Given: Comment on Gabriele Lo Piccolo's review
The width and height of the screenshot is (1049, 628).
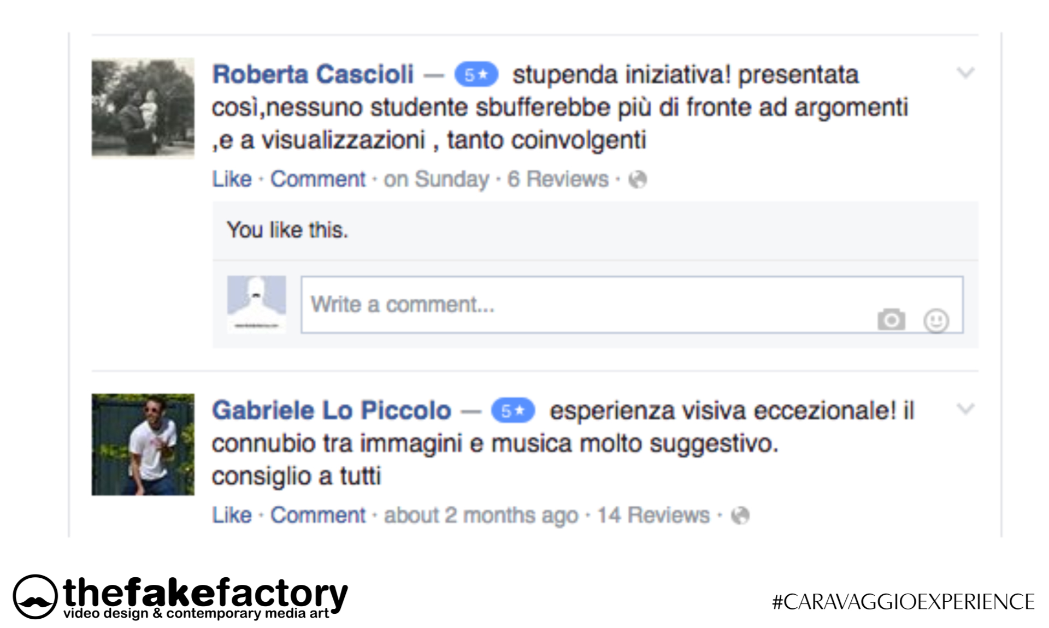Looking at the screenshot, I should pyautogui.click(x=317, y=515).
